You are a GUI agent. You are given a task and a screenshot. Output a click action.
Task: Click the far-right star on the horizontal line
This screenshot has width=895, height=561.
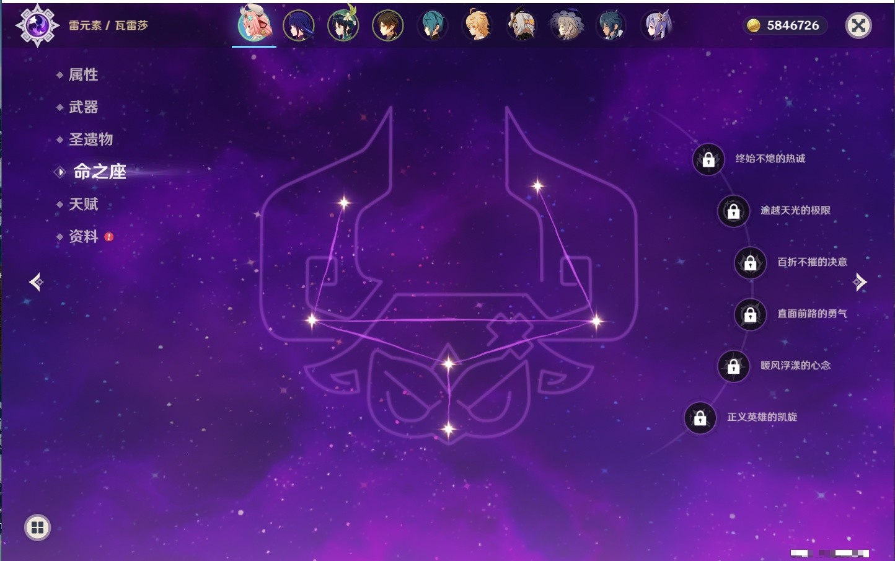pos(596,320)
